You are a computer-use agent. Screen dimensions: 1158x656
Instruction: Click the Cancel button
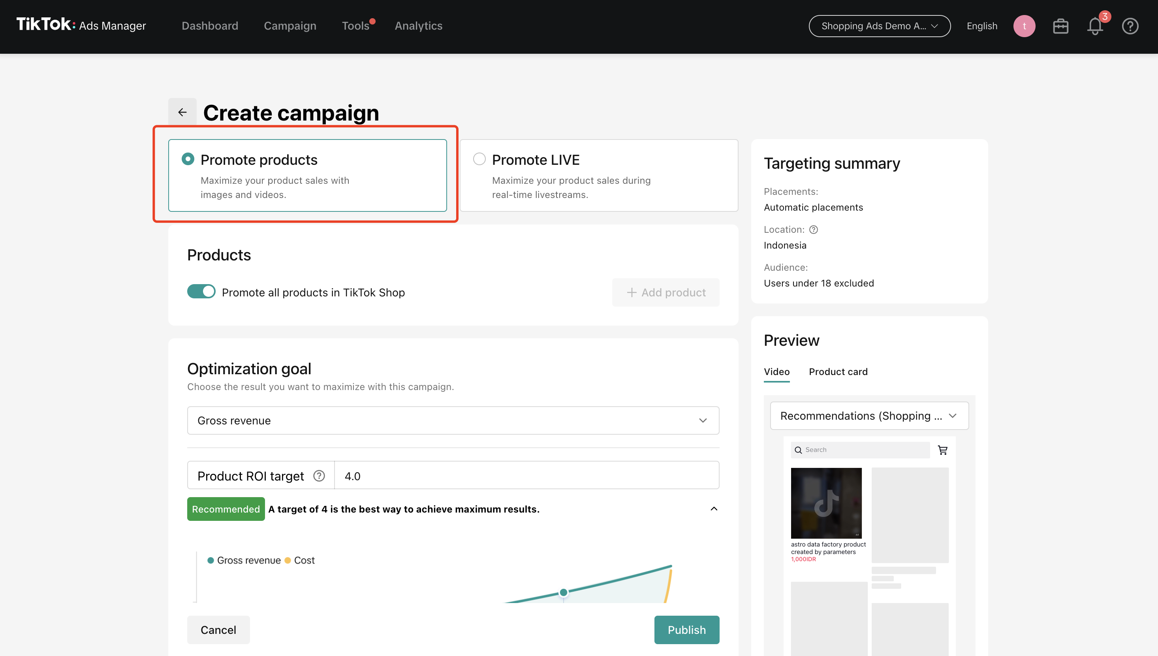coord(218,630)
